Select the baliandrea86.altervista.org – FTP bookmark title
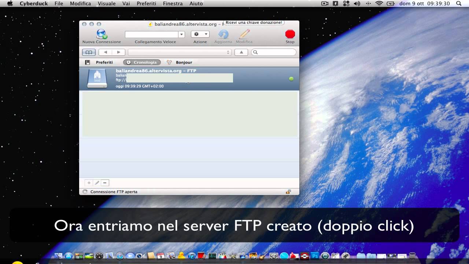The width and height of the screenshot is (469, 264). 156,71
